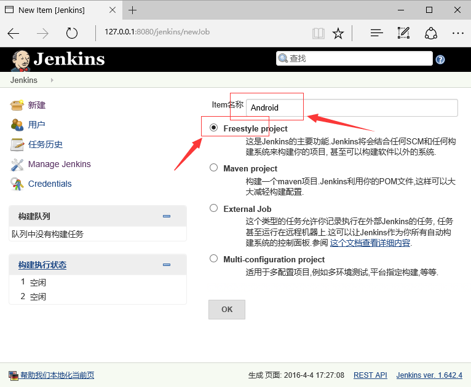Click the Jenkins title text in header
The image size is (471, 387).
[69, 59]
